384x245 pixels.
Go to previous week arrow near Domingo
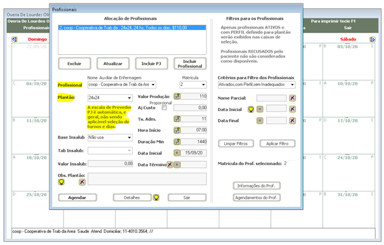(14, 39)
